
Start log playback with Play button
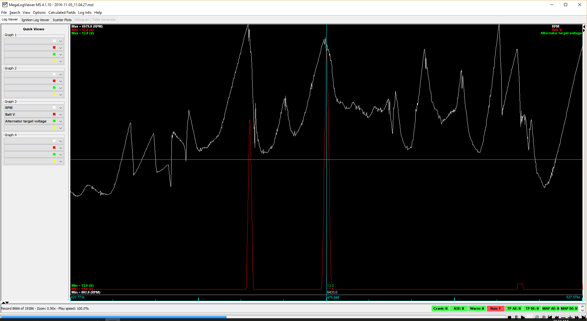point(523,318)
